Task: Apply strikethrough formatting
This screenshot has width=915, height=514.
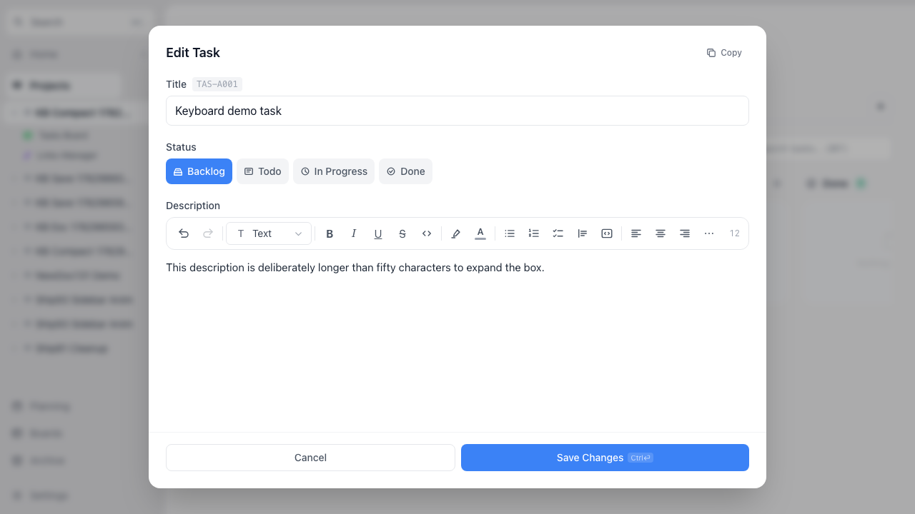Action: tap(402, 233)
